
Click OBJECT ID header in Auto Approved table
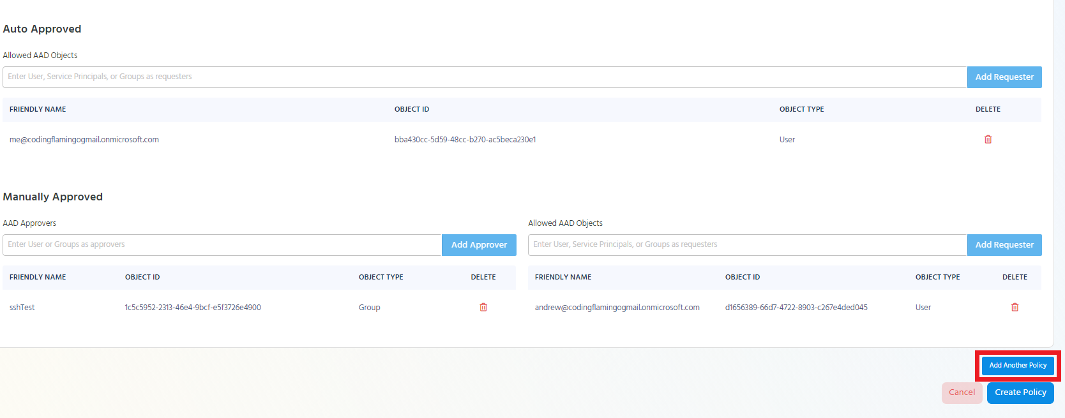coord(412,110)
